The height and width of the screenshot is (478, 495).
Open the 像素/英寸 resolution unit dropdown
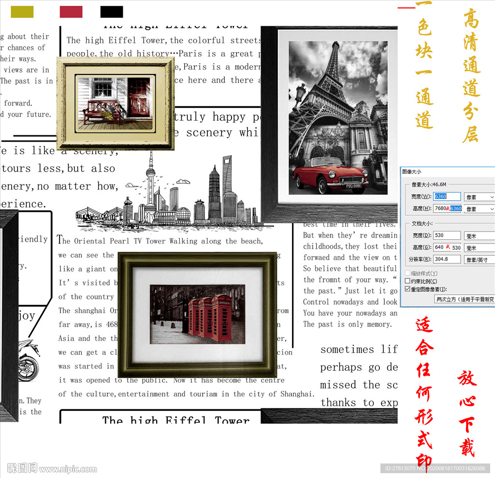point(479,260)
